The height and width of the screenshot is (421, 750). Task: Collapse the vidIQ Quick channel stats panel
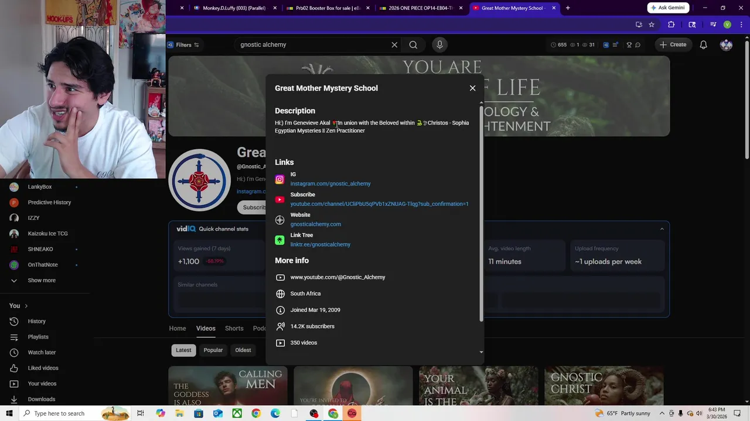pyautogui.click(x=662, y=229)
